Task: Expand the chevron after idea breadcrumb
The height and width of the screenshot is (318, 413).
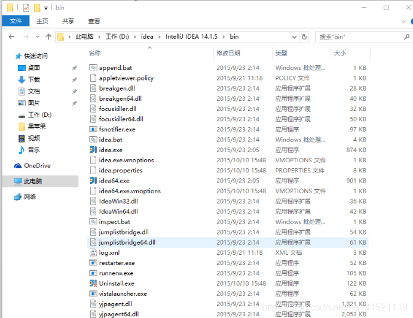Action: 160,37
